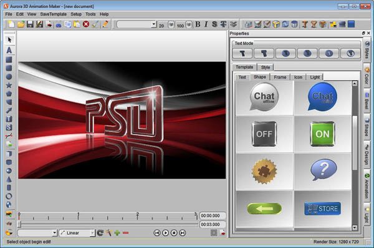Click the yellow 3D cube toolbar icon
Screen dimensions: 374x248
[276, 24]
